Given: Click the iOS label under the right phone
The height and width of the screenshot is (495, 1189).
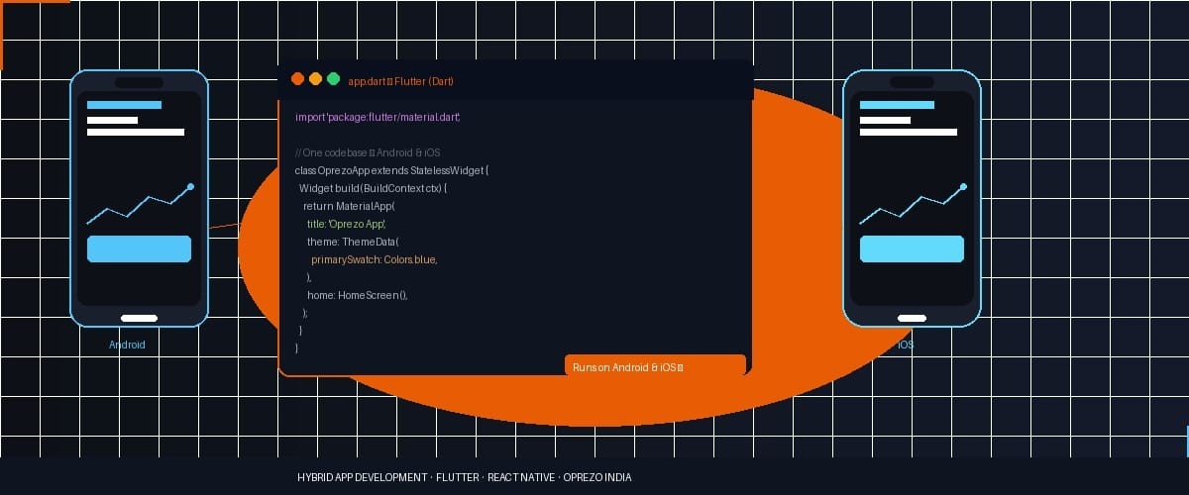Looking at the screenshot, I should point(906,345).
